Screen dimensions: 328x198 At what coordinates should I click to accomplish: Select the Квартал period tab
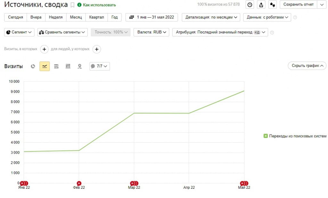[x=96, y=17]
